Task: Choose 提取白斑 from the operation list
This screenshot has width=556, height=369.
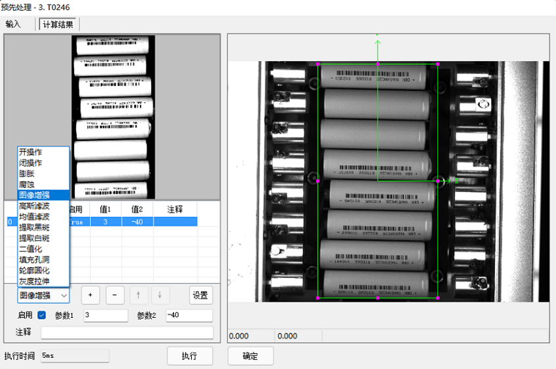Action: (43, 239)
